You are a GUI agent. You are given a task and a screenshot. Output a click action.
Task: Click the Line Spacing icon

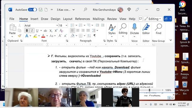[94, 30]
